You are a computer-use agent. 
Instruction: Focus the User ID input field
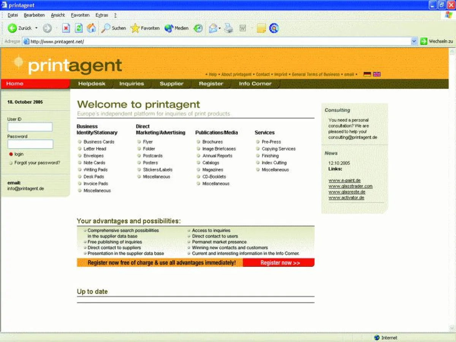pyautogui.click(x=30, y=127)
